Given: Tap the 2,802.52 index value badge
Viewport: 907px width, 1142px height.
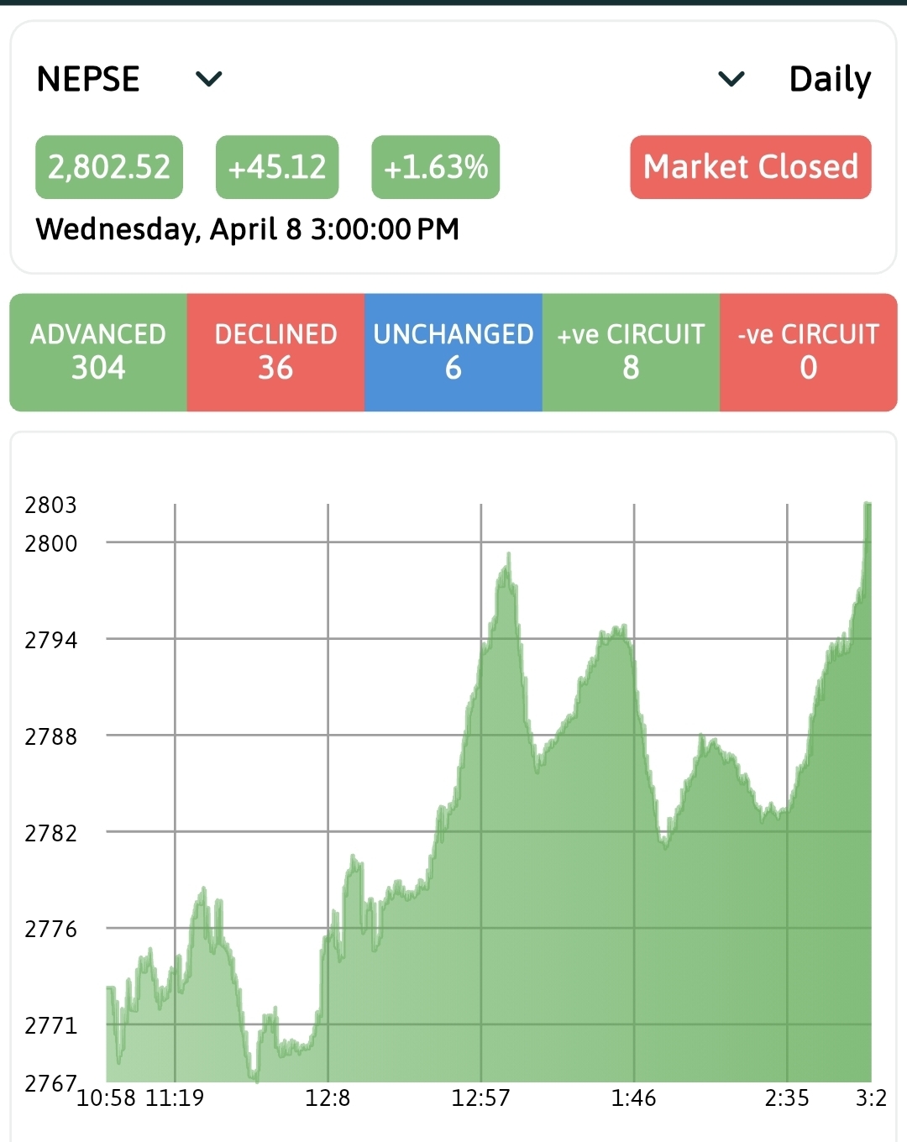Looking at the screenshot, I should 109,167.
